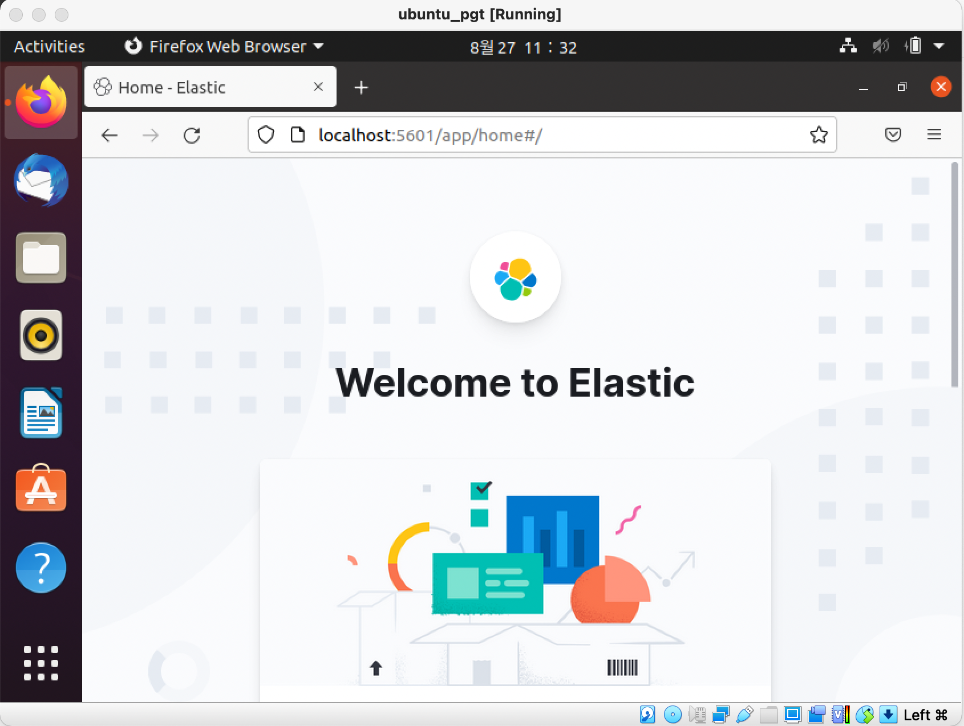View site information page icon
This screenshot has height=726, width=964.
tap(297, 135)
